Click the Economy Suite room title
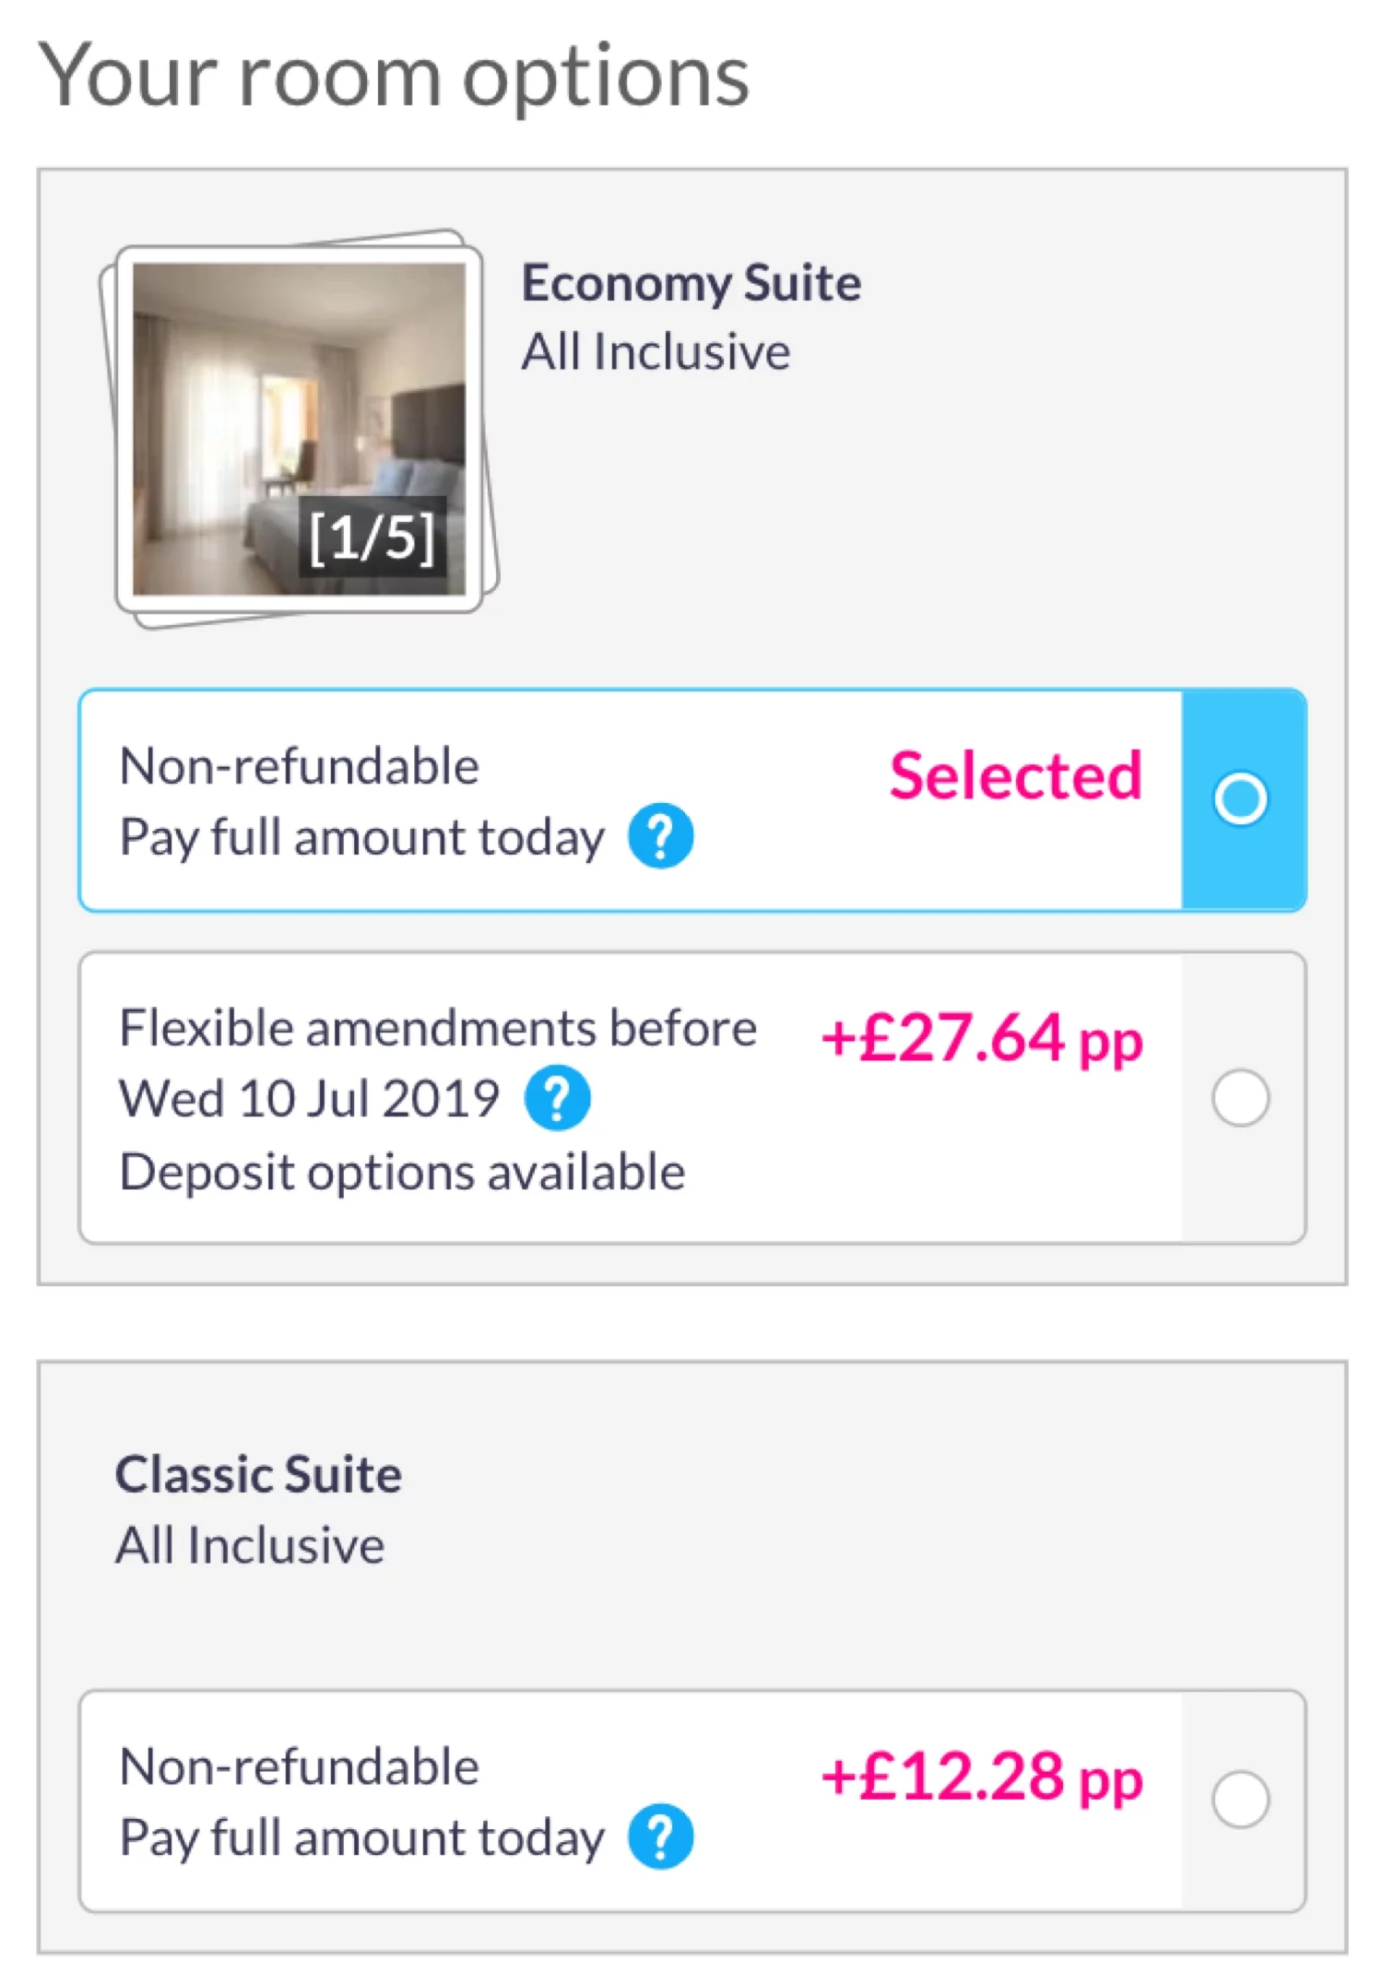Image resolution: width=1383 pixels, height=1984 pixels. pyautogui.click(x=691, y=282)
